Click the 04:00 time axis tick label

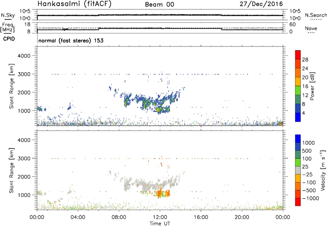(x=78, y=217)
